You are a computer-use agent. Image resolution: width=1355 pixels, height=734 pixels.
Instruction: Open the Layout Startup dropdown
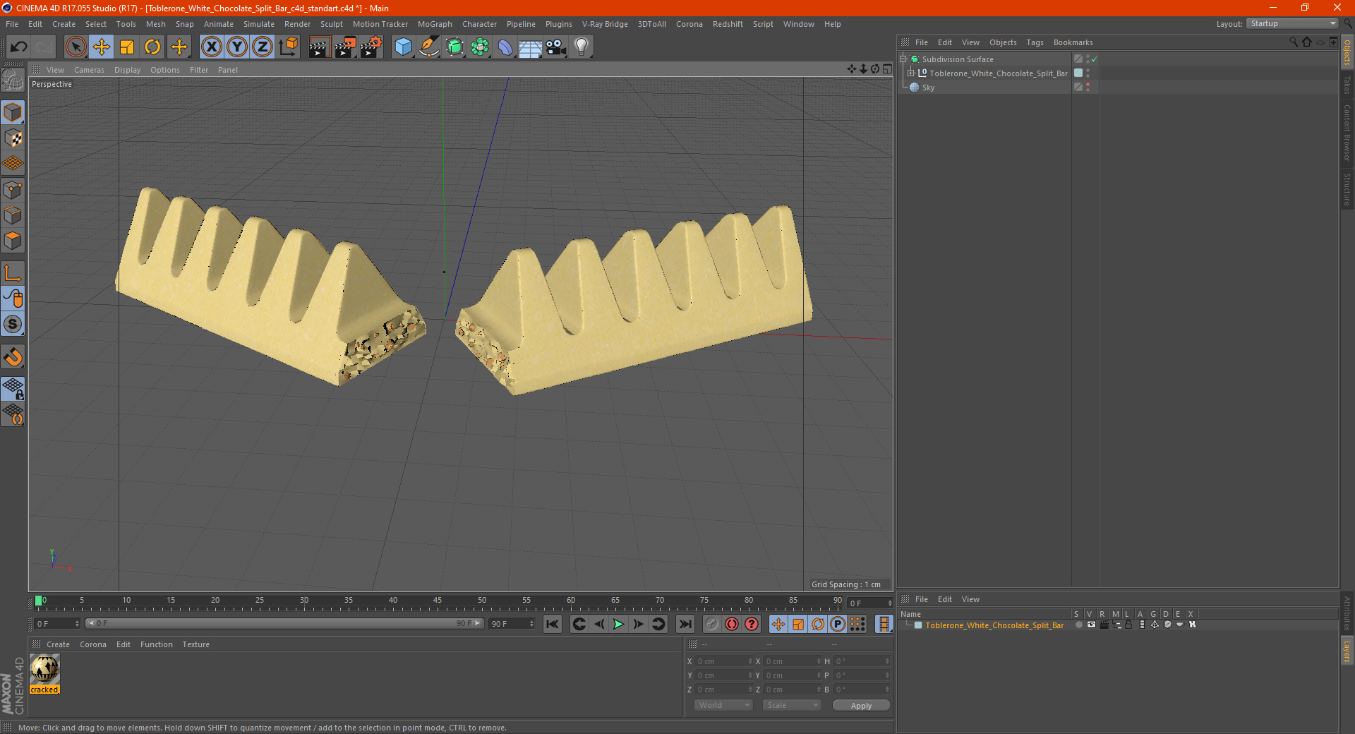click(1293, 23)
